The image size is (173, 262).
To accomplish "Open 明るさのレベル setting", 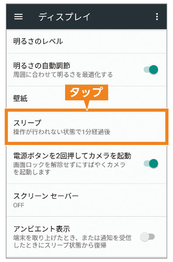I will (x=86, y=41).
